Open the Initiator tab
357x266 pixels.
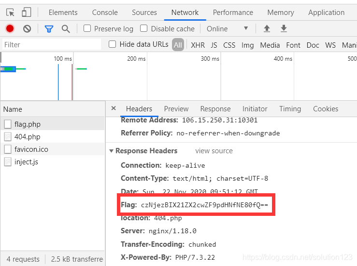(x=255, y=109)
